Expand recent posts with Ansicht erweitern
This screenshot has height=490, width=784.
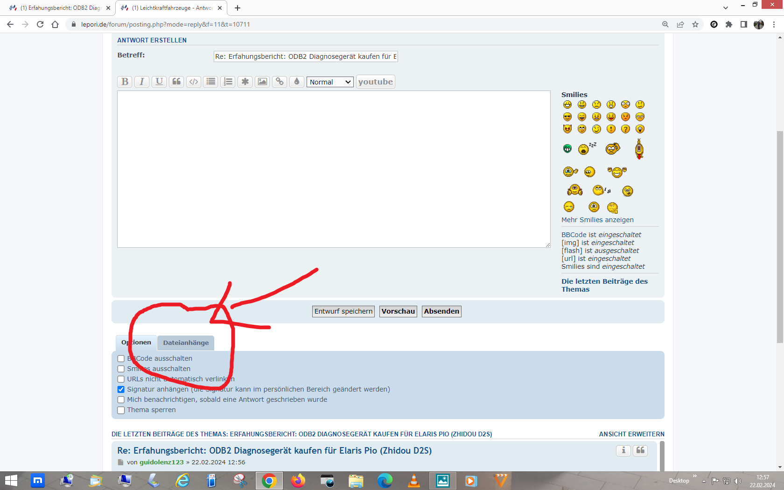pos(631,434)
